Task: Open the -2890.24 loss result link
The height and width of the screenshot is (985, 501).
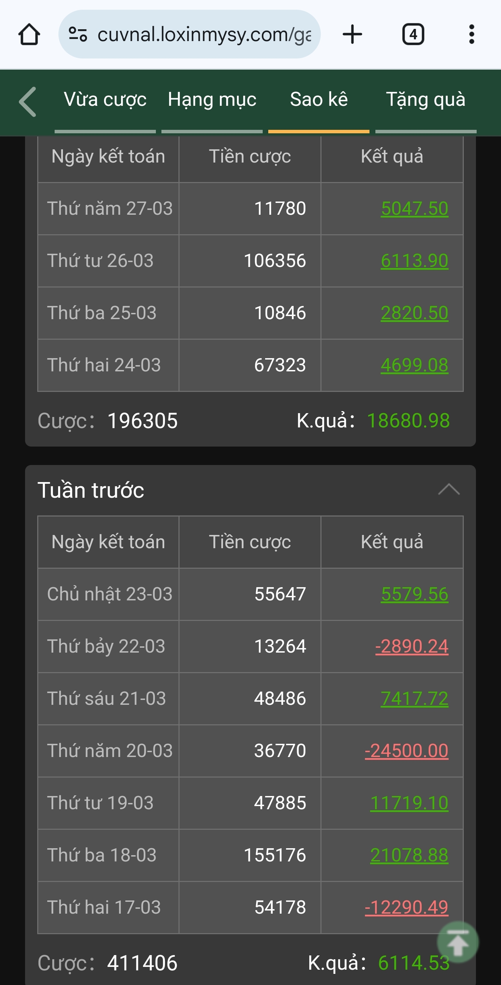Action: tap(412, 646)
